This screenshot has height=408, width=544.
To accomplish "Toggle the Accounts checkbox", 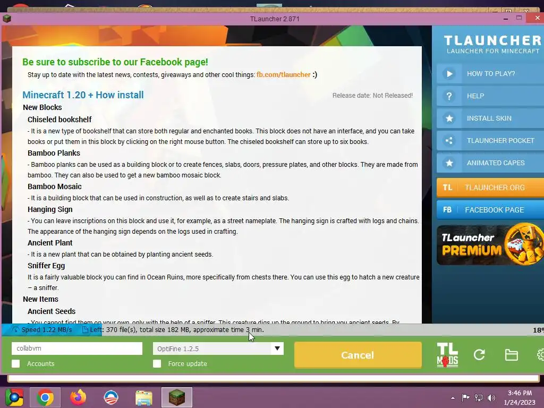I will (x=15, y=363).
